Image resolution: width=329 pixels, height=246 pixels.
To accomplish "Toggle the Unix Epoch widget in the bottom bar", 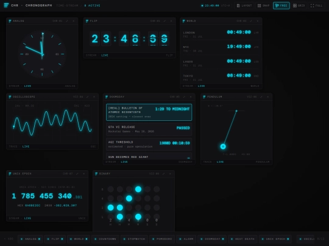I will coord(275,239).
